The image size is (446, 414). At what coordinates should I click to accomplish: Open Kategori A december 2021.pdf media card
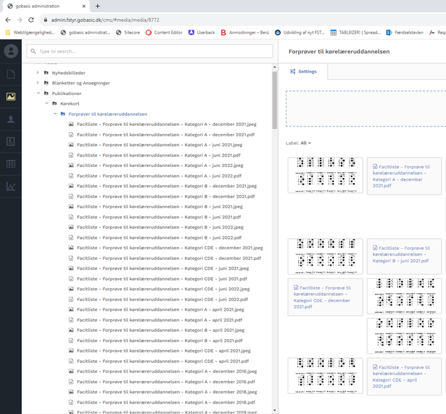(x=404, y=176)
